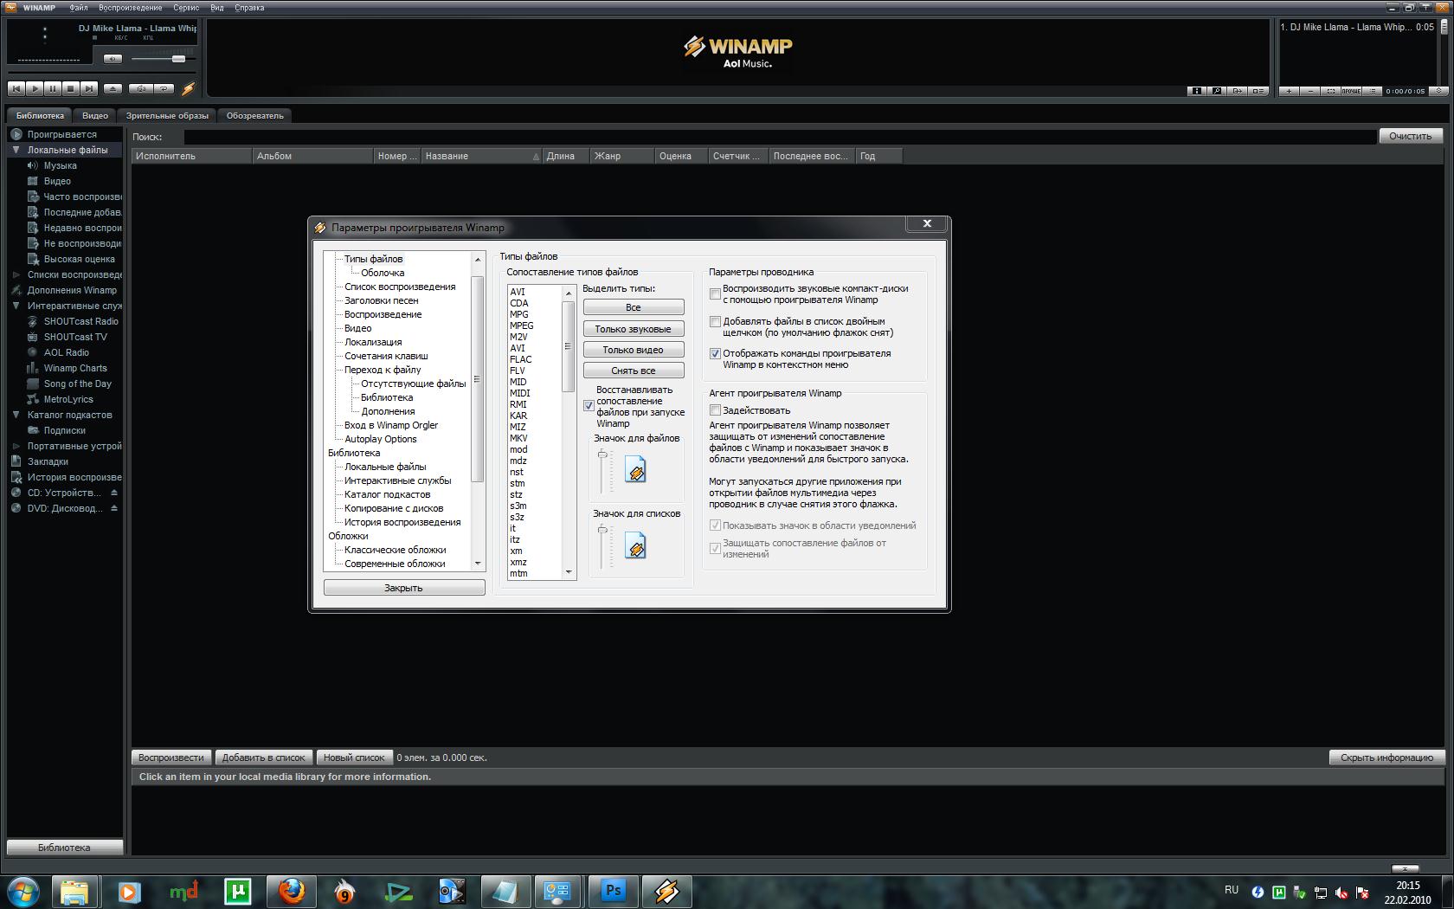Mute audio with the speaker button

[x=113, y=59]
